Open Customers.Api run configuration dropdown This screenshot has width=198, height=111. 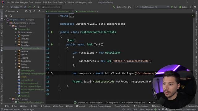click(154, 7)
